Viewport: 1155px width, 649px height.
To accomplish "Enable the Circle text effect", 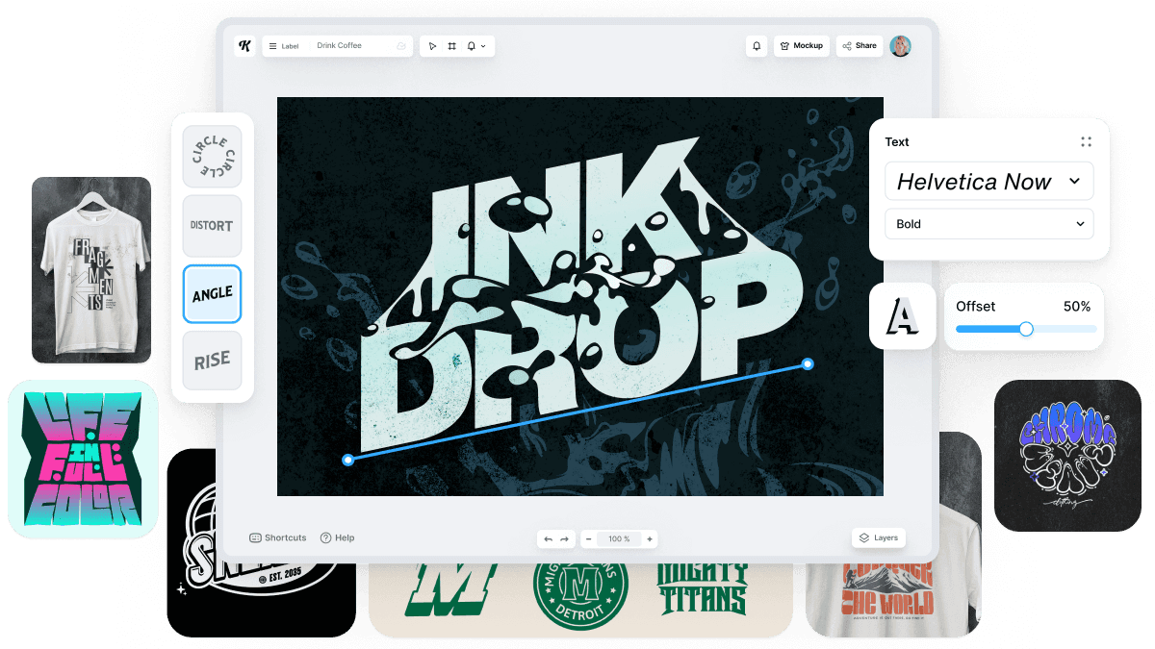I will click(212, 156).
